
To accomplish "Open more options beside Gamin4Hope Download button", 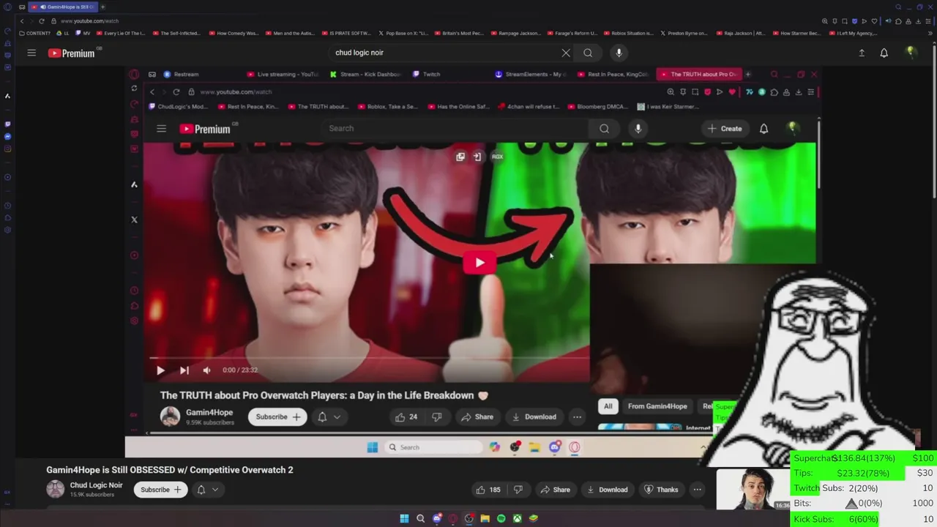I will 577,416.
